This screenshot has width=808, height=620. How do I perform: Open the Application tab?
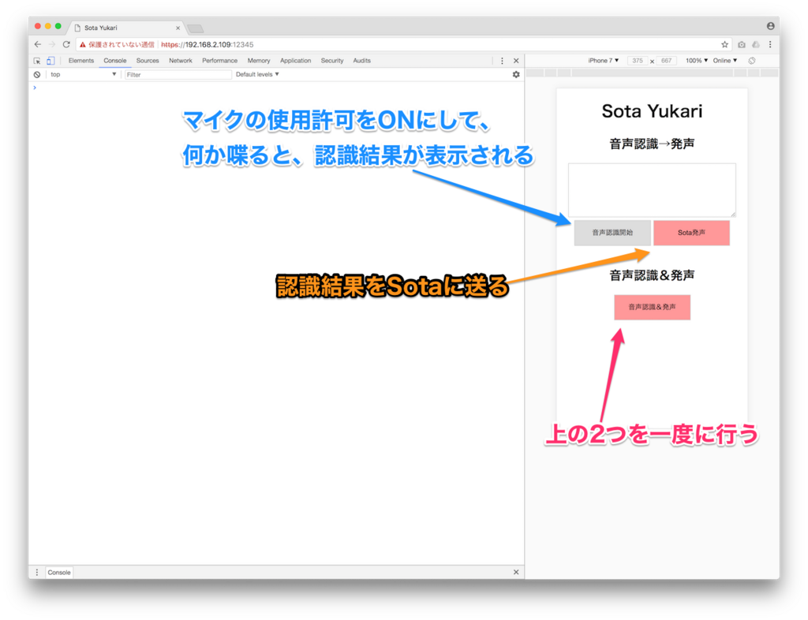(x=295, y=61)
